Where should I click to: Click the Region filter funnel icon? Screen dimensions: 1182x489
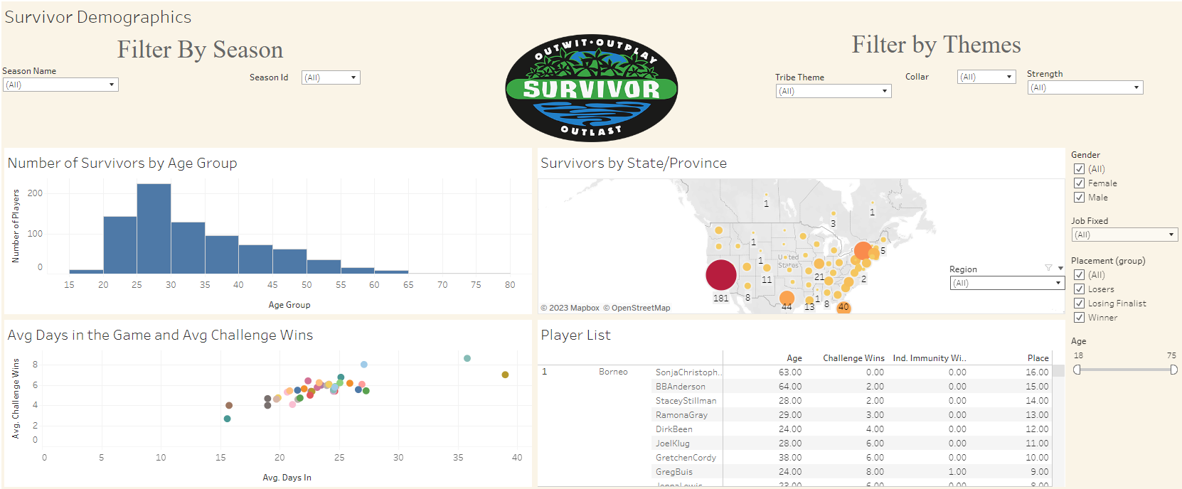tap(1048, 268)
